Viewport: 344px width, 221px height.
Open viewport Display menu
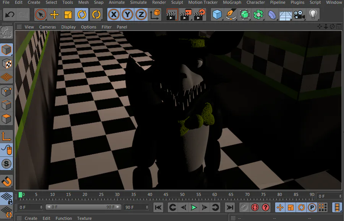tap(68, 27)
